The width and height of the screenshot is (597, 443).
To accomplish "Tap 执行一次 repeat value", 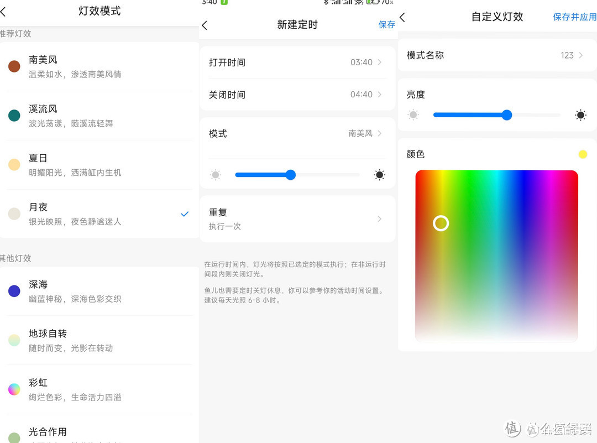I will click(224, 226).
